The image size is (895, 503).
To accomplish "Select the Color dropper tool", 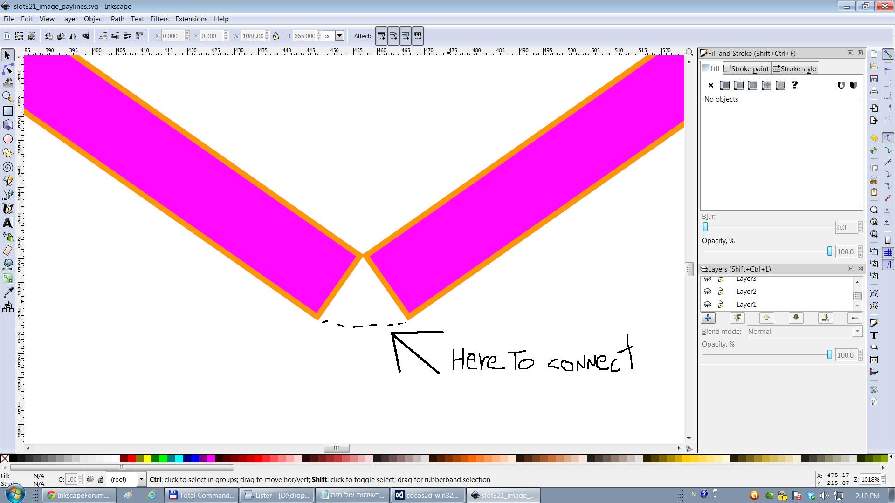I will pos(8,292).
